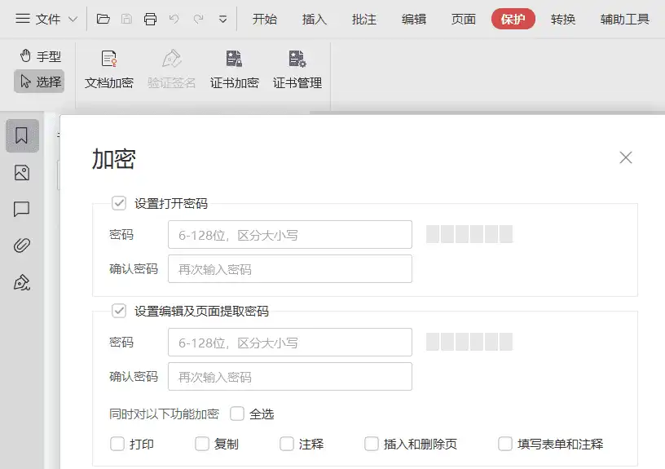Expand the 文件 dropdown arrow
This screenshot has height=469, width=665.
[73, 19]
